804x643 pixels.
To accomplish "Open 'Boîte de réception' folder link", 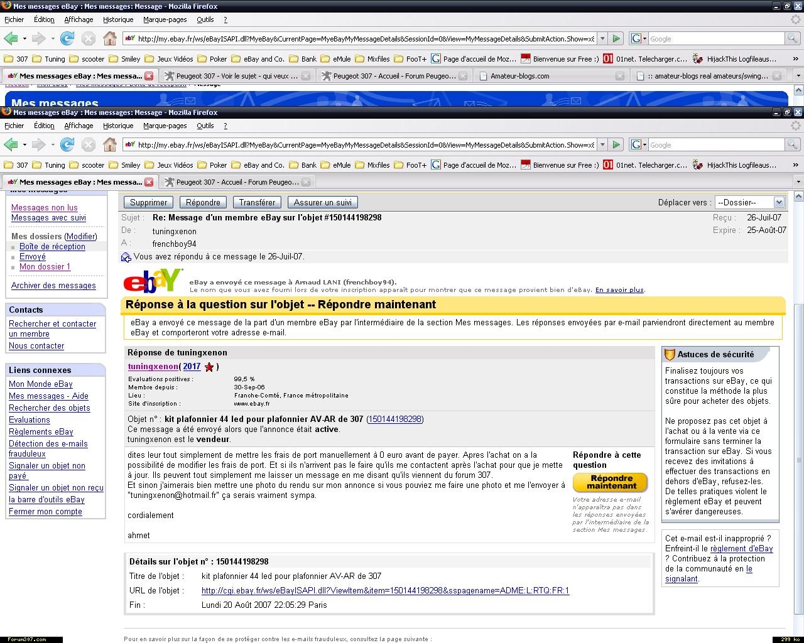I will pos(52,246).
